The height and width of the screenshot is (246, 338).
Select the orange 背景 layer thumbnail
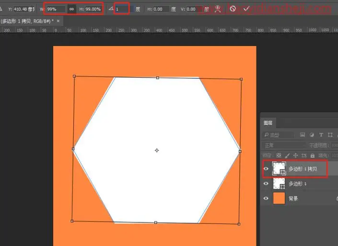(x=279, y=198)
